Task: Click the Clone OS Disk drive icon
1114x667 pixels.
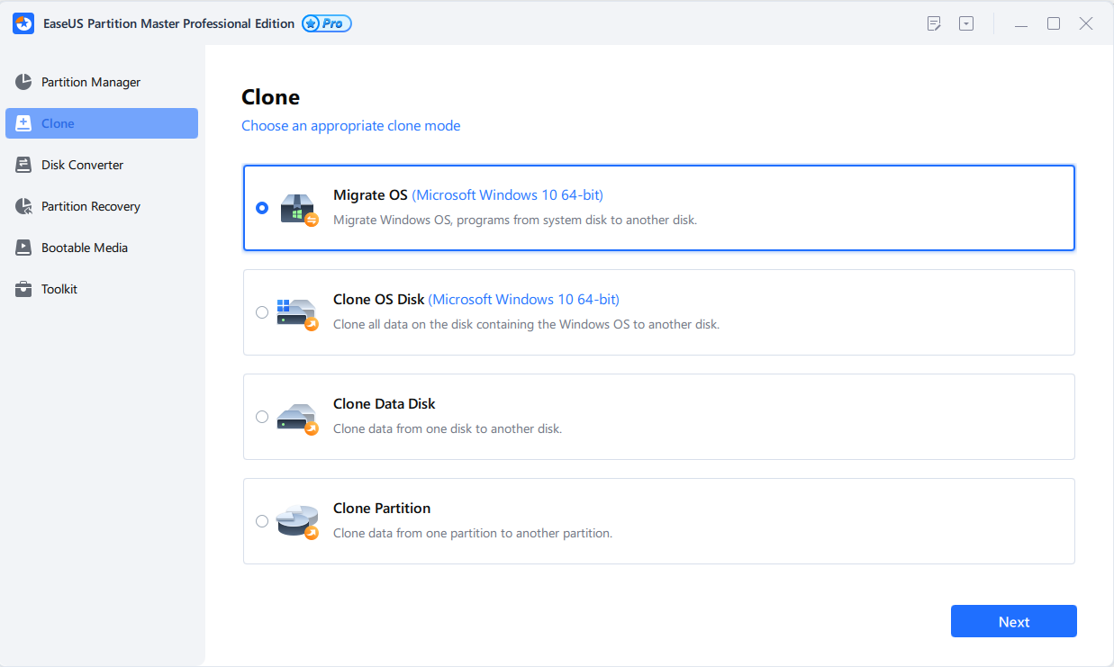Action: tap(298, 312)
